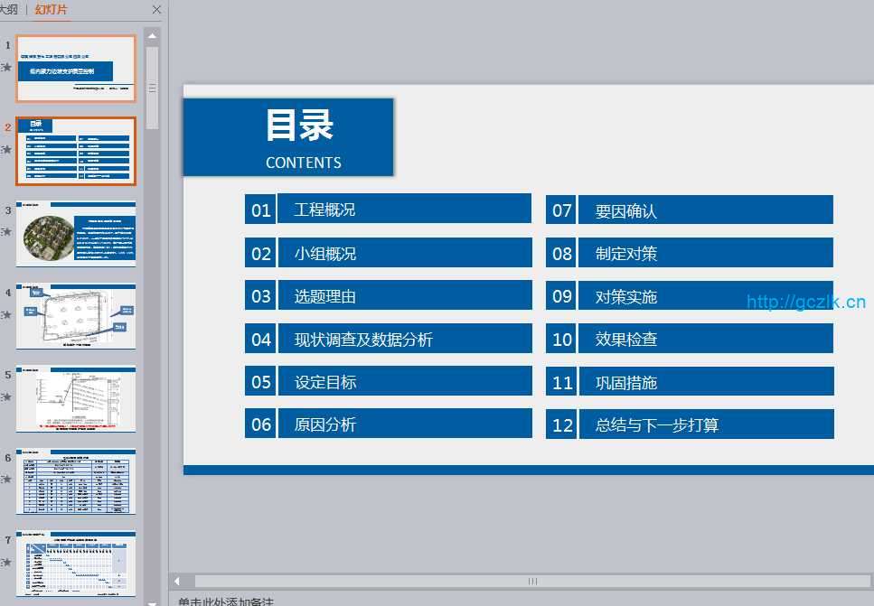
Task: Click the animation star icon beside slide 1
Action: (x=7, y=67)
